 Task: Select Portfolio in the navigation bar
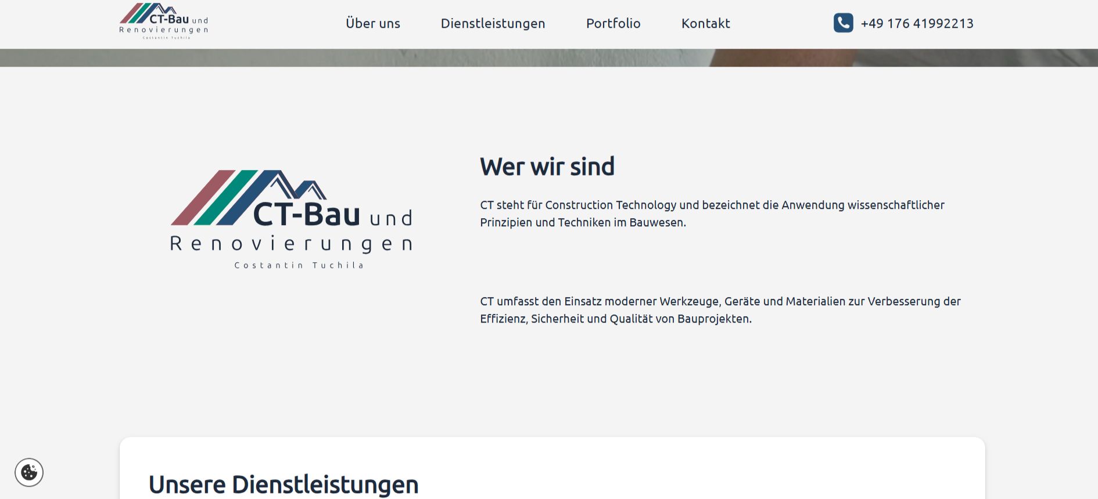point(613,24)
